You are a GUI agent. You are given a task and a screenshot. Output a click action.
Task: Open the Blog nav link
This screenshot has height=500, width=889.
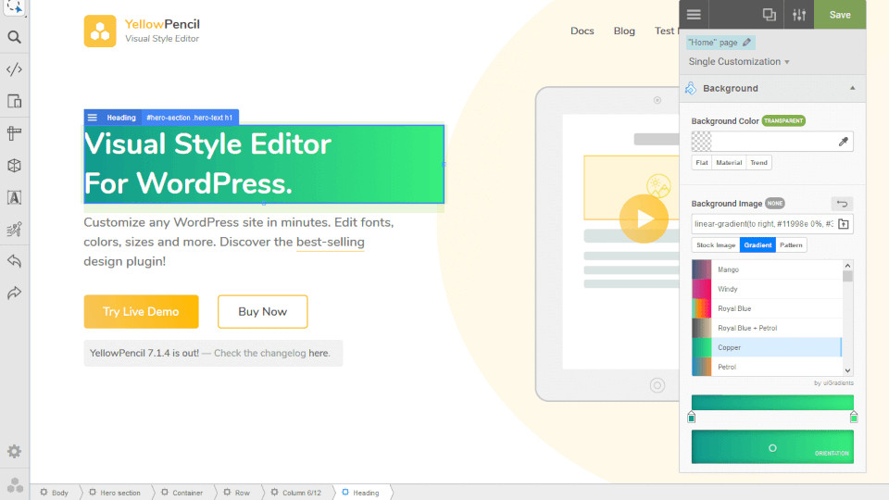point(624,31)
